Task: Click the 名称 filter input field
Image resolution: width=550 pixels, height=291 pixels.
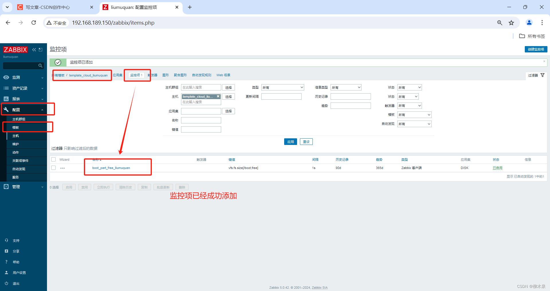Action: pos(201,120)
